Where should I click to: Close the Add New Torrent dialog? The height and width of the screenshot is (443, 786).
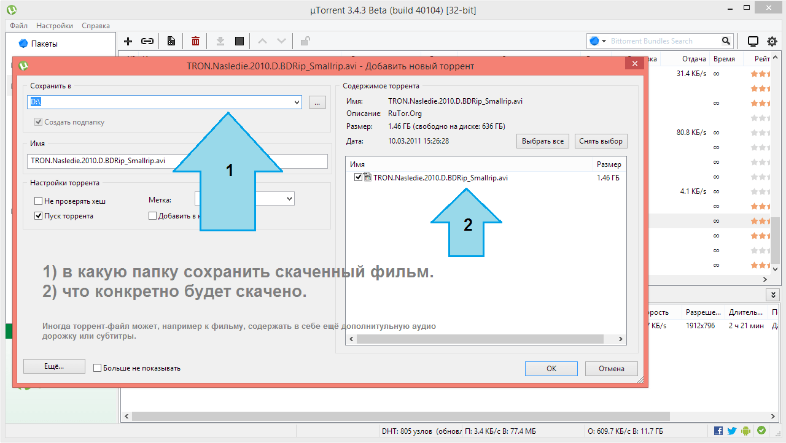634,63
